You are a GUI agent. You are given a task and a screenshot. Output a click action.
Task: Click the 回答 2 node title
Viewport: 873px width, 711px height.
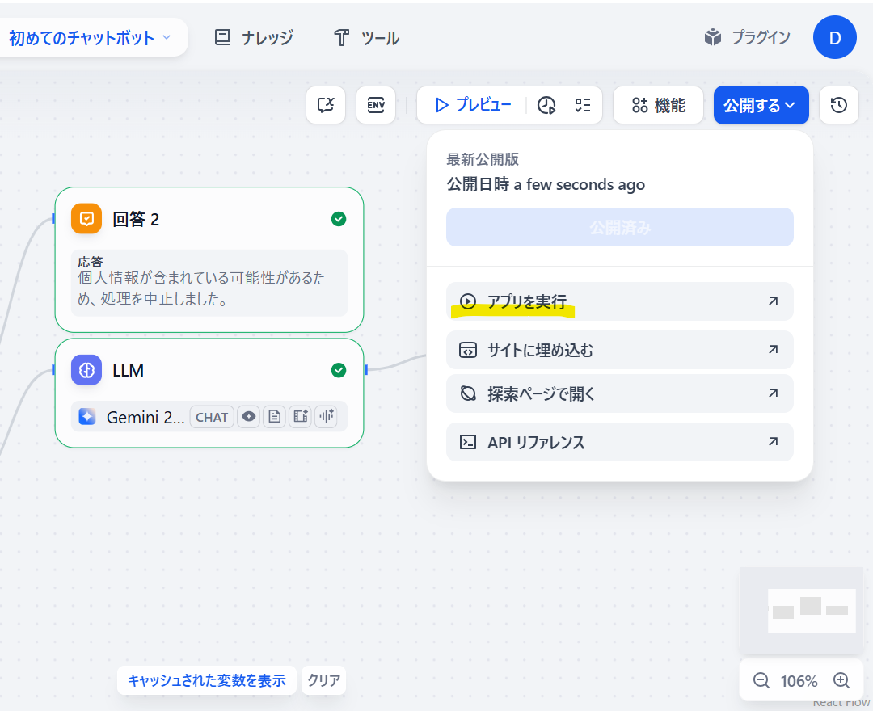tap(136, 219)
